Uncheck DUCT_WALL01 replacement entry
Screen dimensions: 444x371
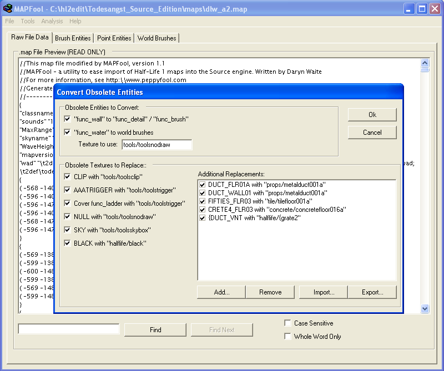click(x=202, y=193)
